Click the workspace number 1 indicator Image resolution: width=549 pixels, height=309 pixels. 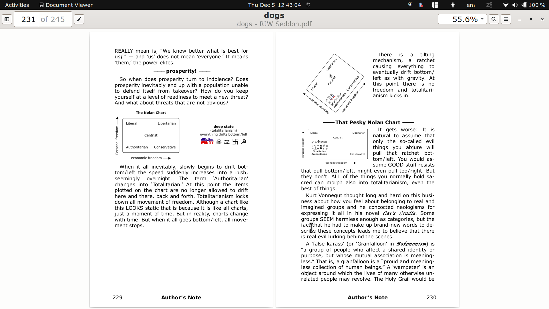[x=410, y=4]
